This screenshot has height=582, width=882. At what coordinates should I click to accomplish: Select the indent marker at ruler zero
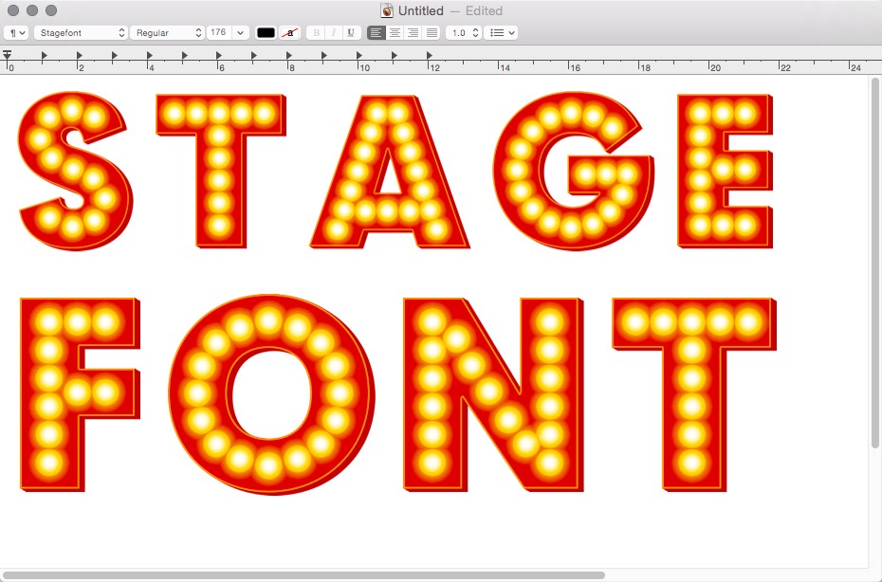click(x=7, y=55)
